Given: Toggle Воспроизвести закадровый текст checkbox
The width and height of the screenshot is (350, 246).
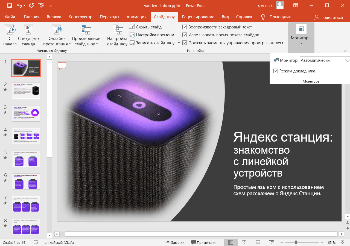Looking at the screenshot, I should 185,27.
